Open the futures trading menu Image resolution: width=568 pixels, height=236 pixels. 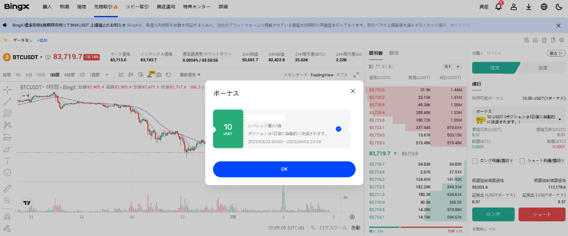coord(106,7)
